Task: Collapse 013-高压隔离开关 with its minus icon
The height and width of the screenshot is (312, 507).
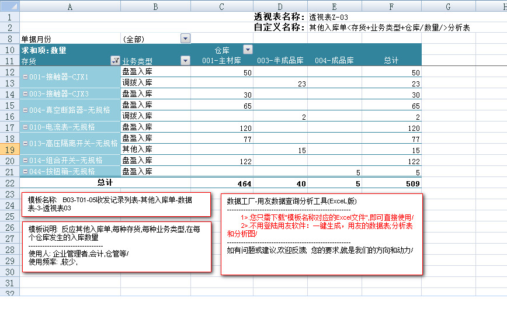Action: [x=25, y=143]
